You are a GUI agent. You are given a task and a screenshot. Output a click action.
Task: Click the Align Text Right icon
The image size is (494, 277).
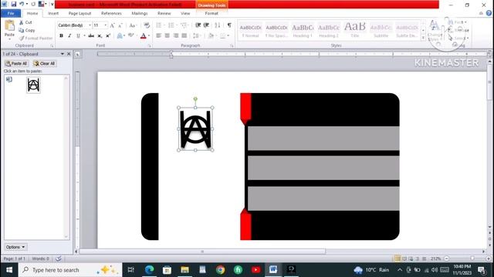pyautogui.click(x=175, y=36)
